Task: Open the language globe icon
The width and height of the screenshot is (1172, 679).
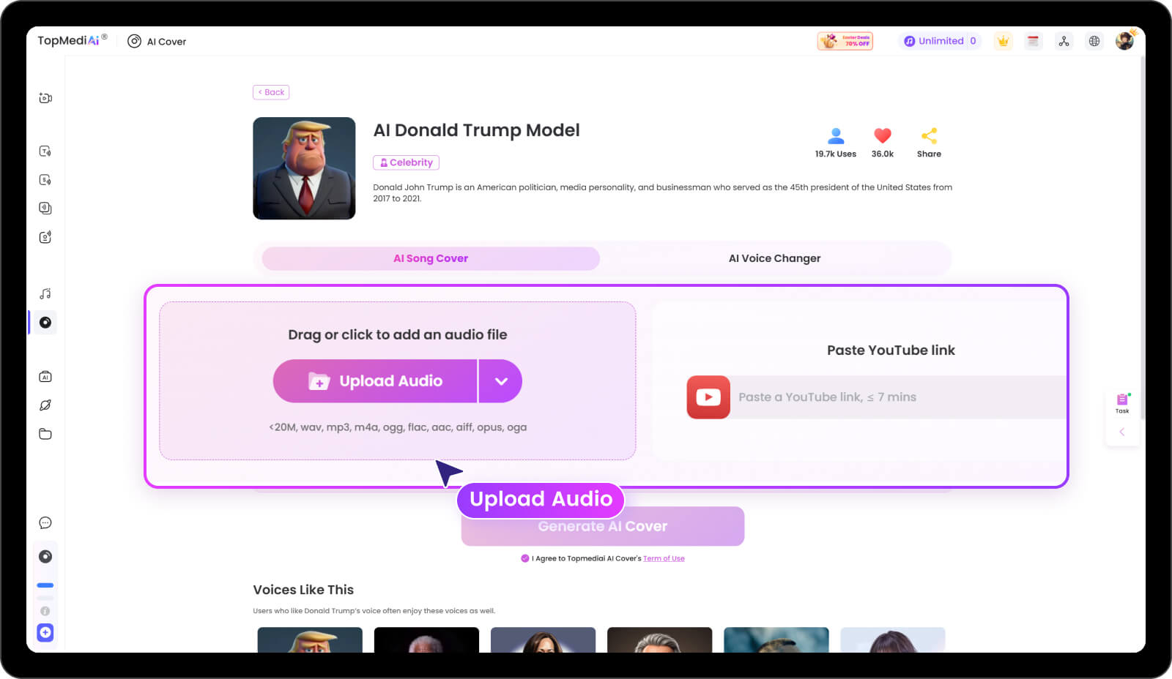Action: pyautogui.click(x=1094, y=42)
